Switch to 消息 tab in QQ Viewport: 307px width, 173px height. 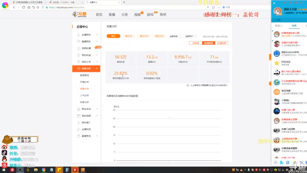click(294, 26)
